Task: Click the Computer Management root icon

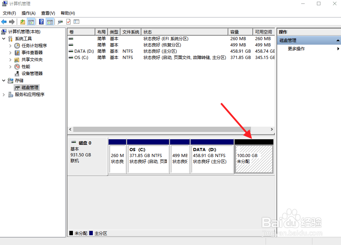Action: tap(4, 32)
